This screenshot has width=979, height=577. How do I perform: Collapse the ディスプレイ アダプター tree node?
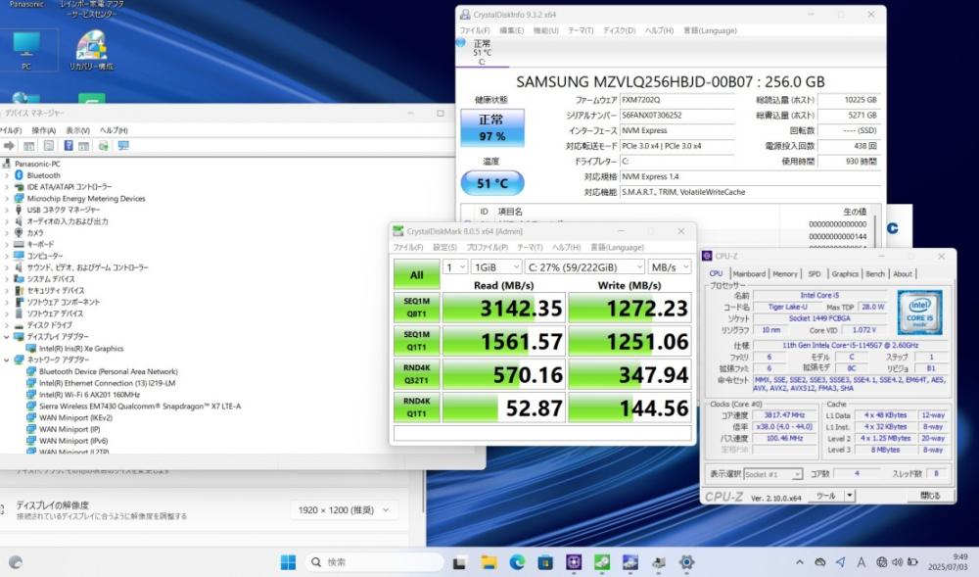click(x=6, y=337)
